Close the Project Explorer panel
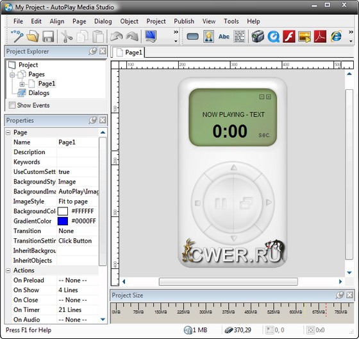This screenshot has height=339, width=359. [103, 51]
